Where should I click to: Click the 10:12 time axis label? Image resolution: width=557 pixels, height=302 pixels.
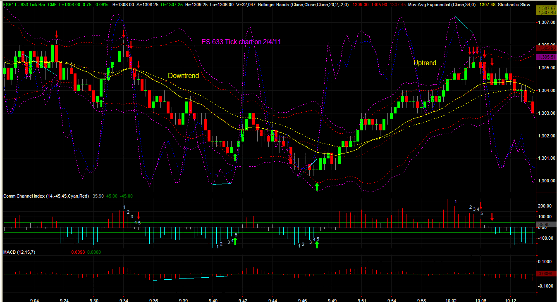pyautogui.click(x=511, y=301)
